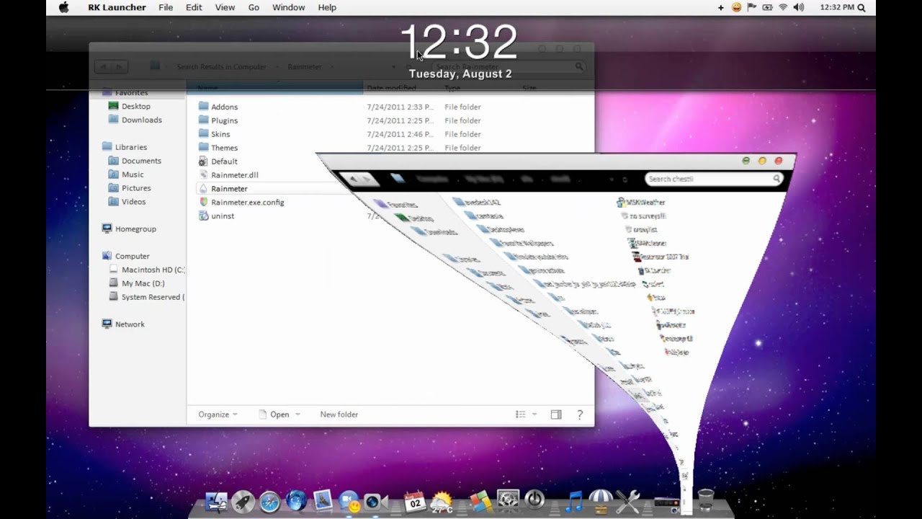Select Libraries in the sidebar
This screenshot has height=519, width=922.
pyautogui.click(x=125, y=147)
